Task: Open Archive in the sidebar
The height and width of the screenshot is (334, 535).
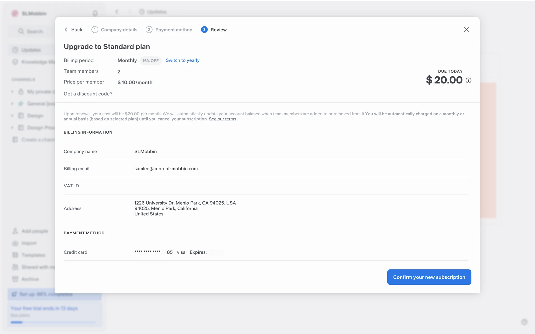Action: (x=30, y=279)
